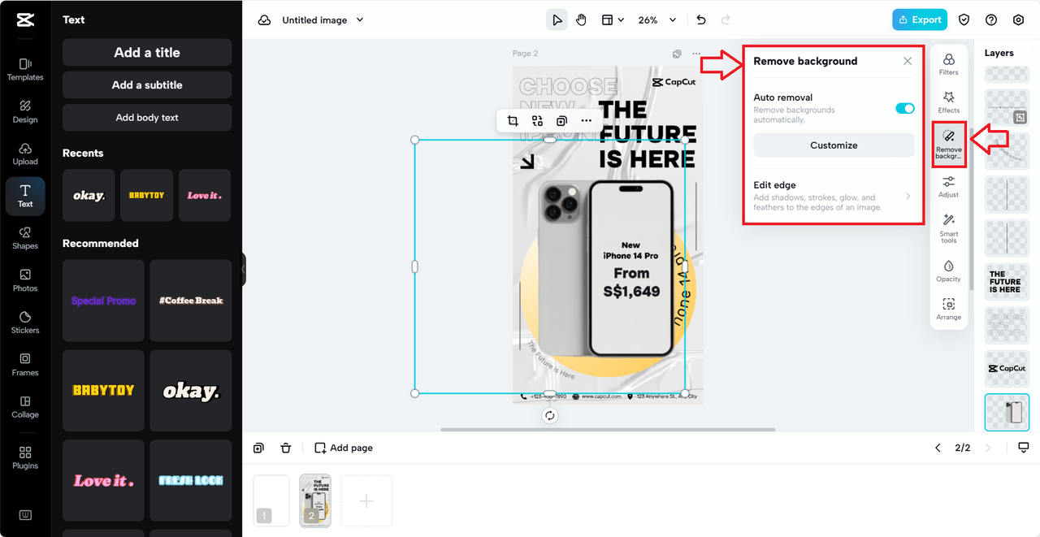The height and width of the screenshot is (537, 1040).
Task: Open the 26% zoom level dropdown
Action: click(x=657, y=20)
